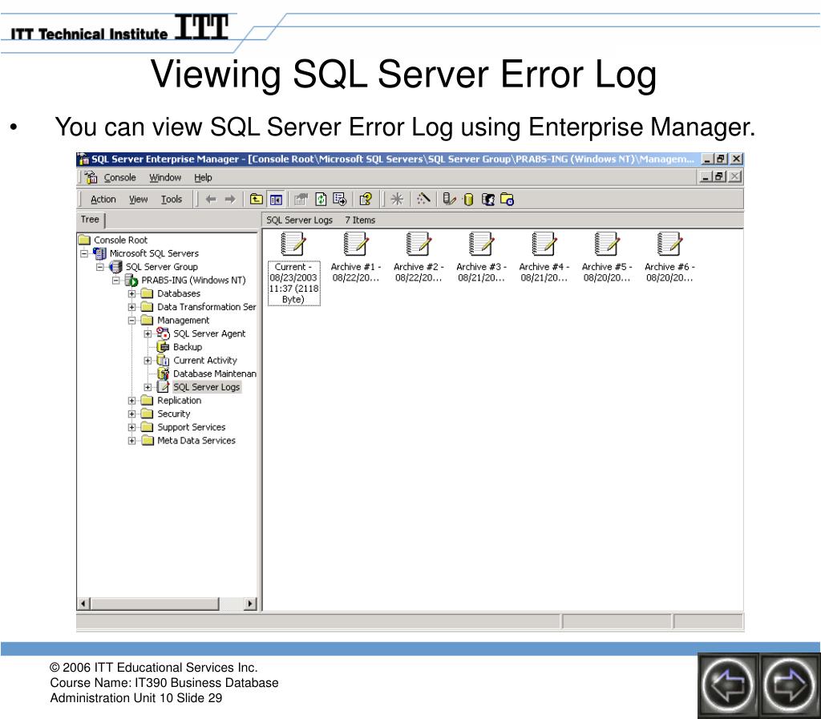Click the Properties toolbar icon
The height and width of the screenshot is (719, 821).
click(301, 200)
